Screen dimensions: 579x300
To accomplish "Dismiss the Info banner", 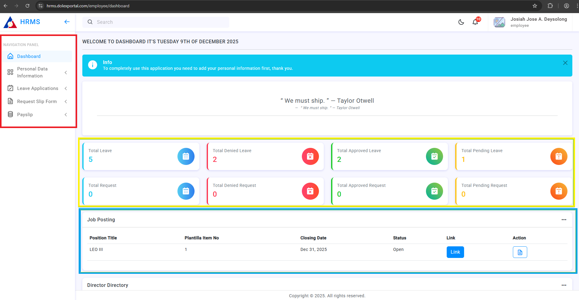I will (565, 63).
